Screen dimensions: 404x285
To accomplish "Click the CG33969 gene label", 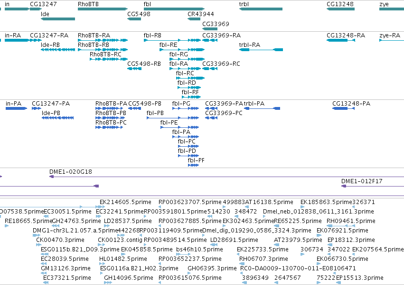I will [216, 24].
